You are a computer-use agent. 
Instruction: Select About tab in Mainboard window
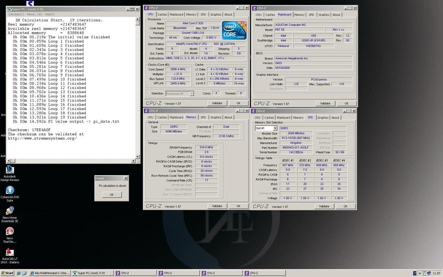coord(336,15)
